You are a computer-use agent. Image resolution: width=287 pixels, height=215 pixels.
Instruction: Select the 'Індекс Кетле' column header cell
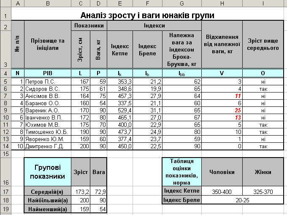[120, 49]
